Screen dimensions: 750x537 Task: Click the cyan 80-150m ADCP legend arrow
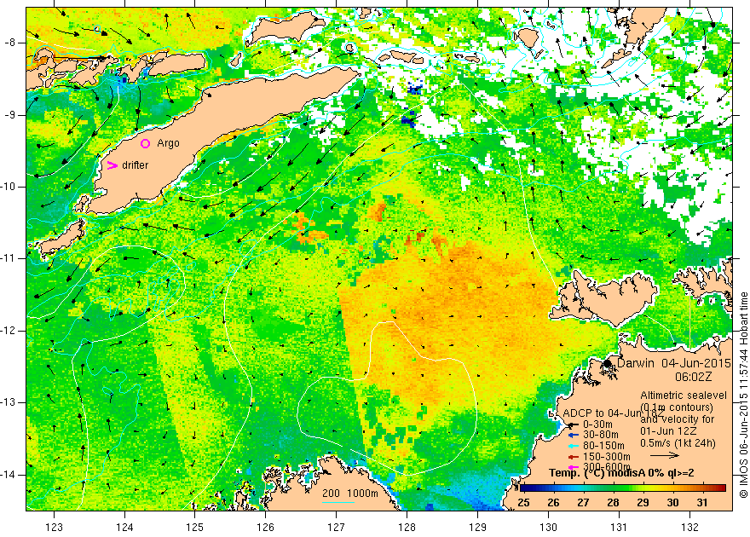tap(574, 446)
